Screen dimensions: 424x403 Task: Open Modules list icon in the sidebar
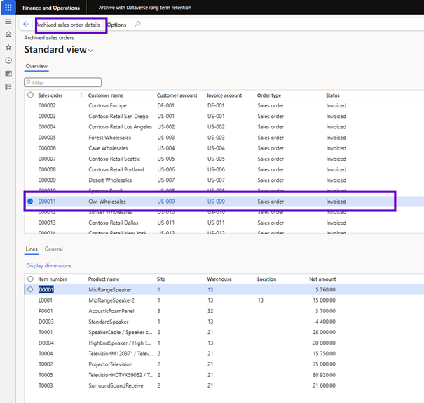tap(8, 87)
